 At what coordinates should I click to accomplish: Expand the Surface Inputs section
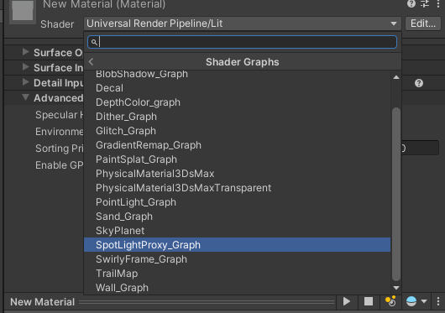tap(25, 67)
